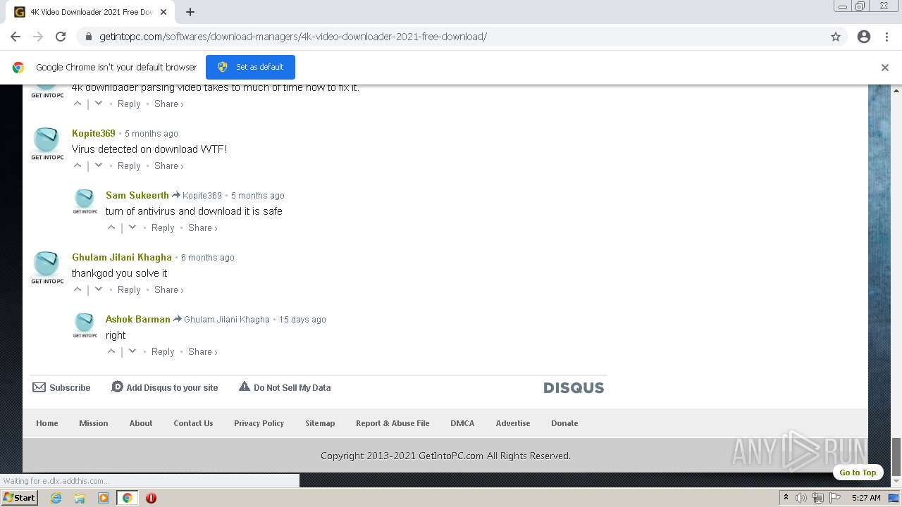Upvote Sam Sukeerth's comment
This screenshot has height=507, width=902.
click(x=111, y=227)
